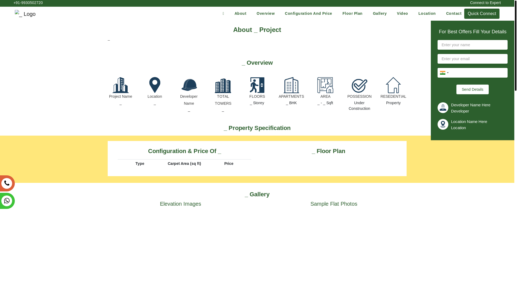The height and width of the screenshot is (290, 517).
Task: Click the developer avatar icon in sidebar
Action: 443,108
